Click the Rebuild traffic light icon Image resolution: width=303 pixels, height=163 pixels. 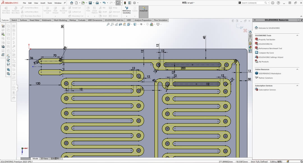click(125, 3)
